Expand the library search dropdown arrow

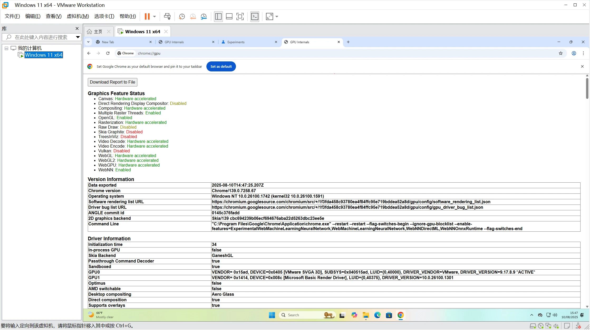(78, 37)
